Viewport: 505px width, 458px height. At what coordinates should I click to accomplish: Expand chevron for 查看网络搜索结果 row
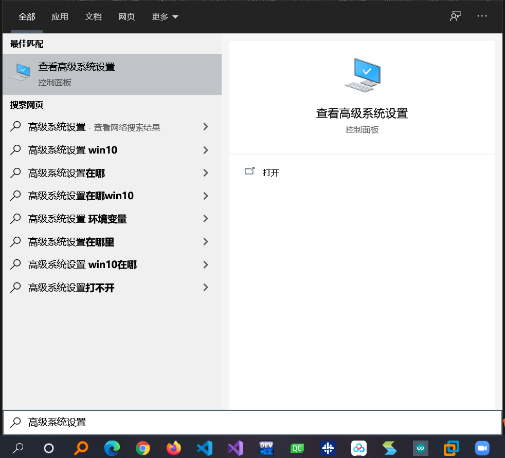(206, 127)
